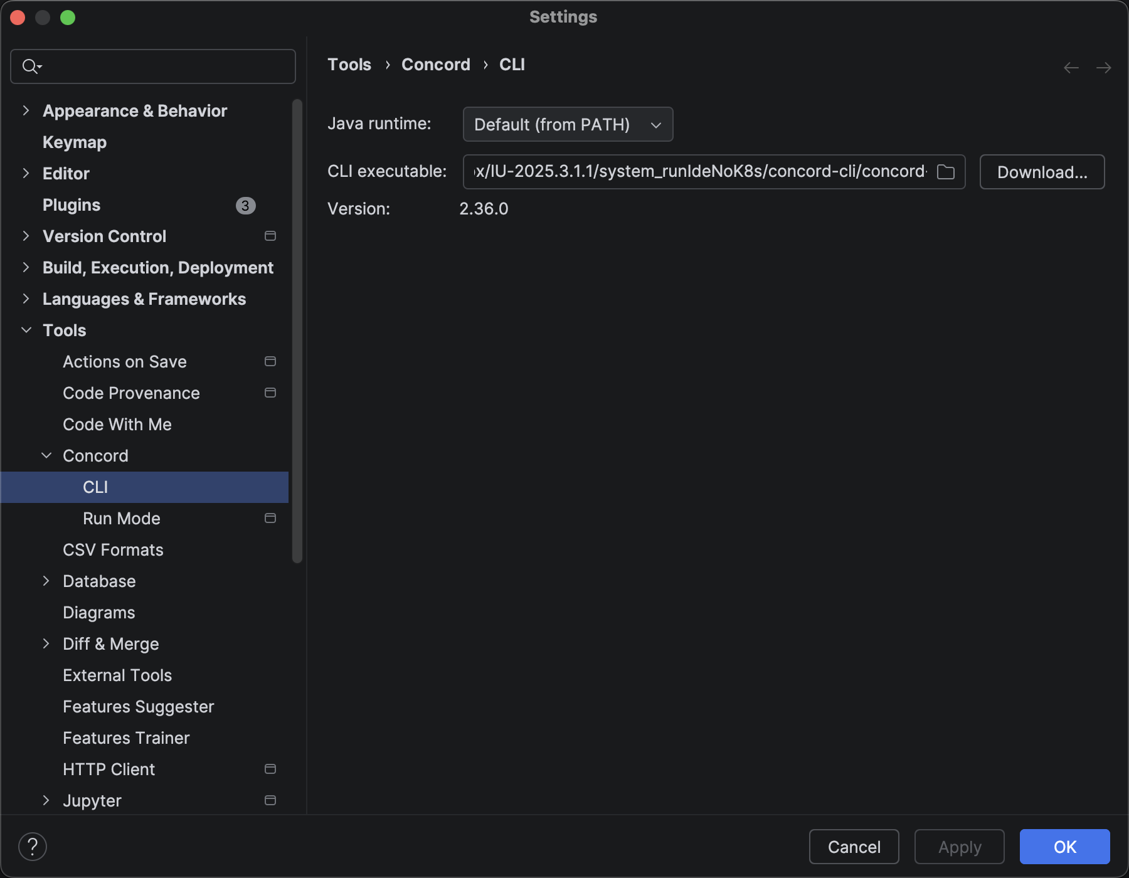Click the Concord breadcrumb link
1129x878 pixels.
[x=435, y=65]
